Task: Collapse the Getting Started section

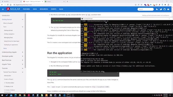Action: (22, 19)
